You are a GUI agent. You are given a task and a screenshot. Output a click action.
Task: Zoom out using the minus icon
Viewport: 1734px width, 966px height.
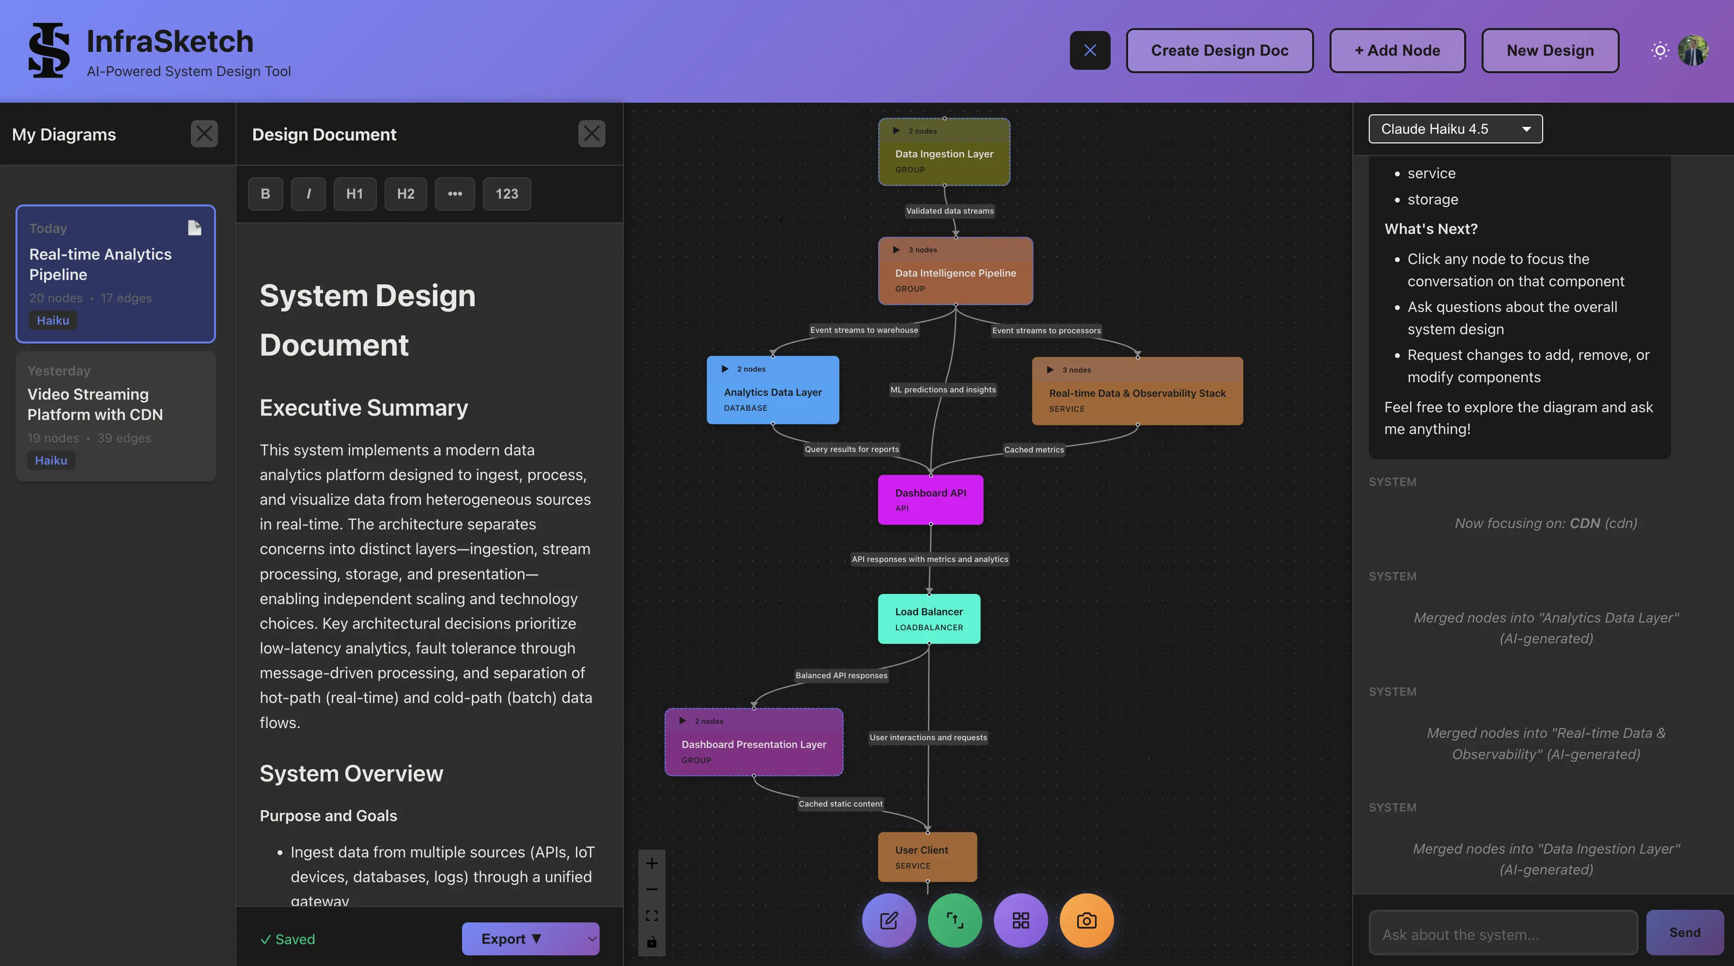pos(651,889)
